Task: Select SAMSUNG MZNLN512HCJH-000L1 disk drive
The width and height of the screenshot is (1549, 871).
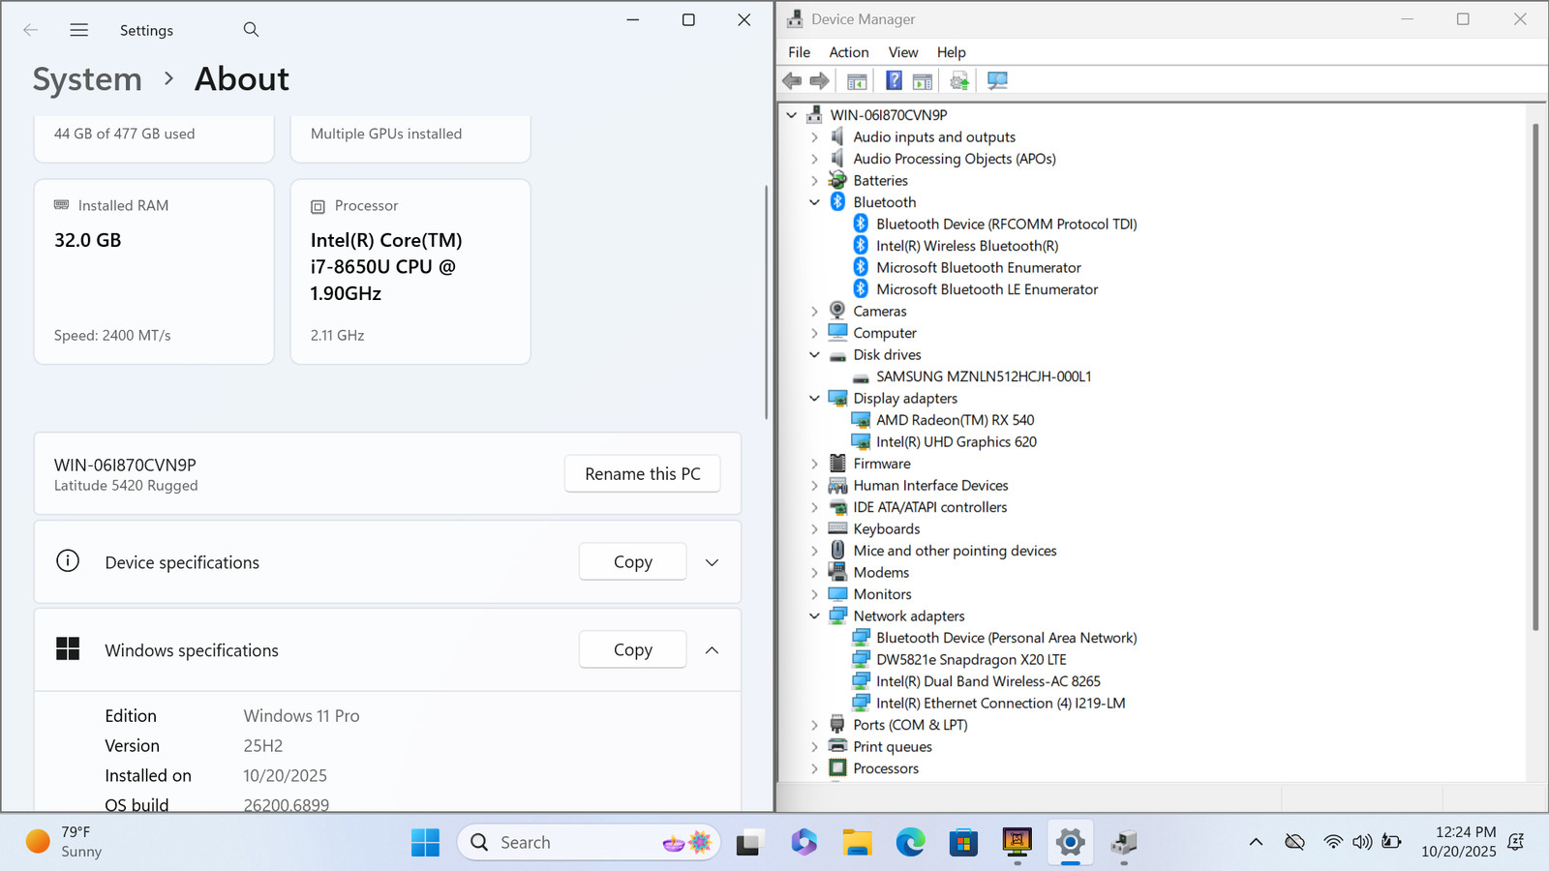Action: pos(984,376)
